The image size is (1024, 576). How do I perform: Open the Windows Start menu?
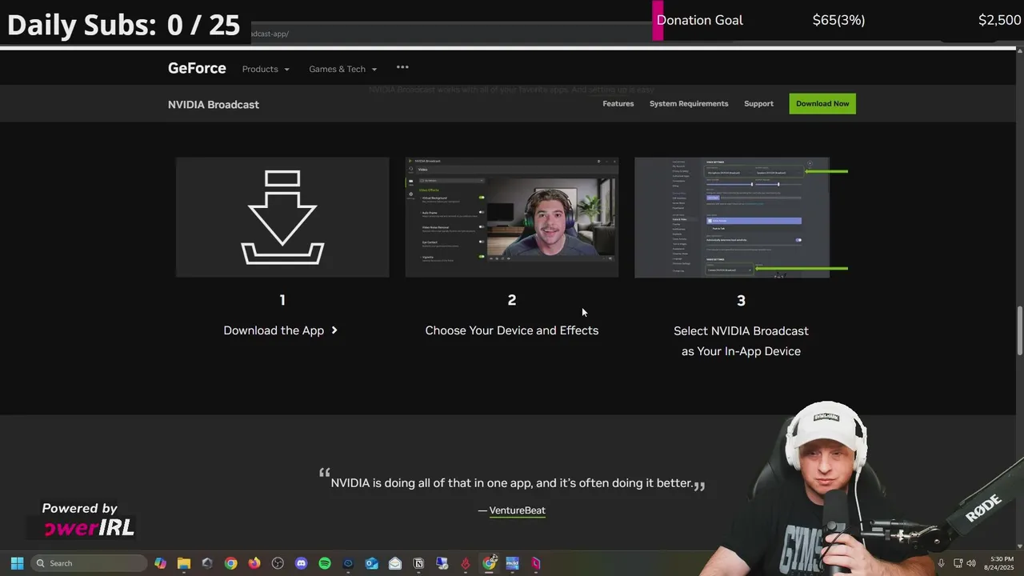pyautogui.click(x=17, y=563)
